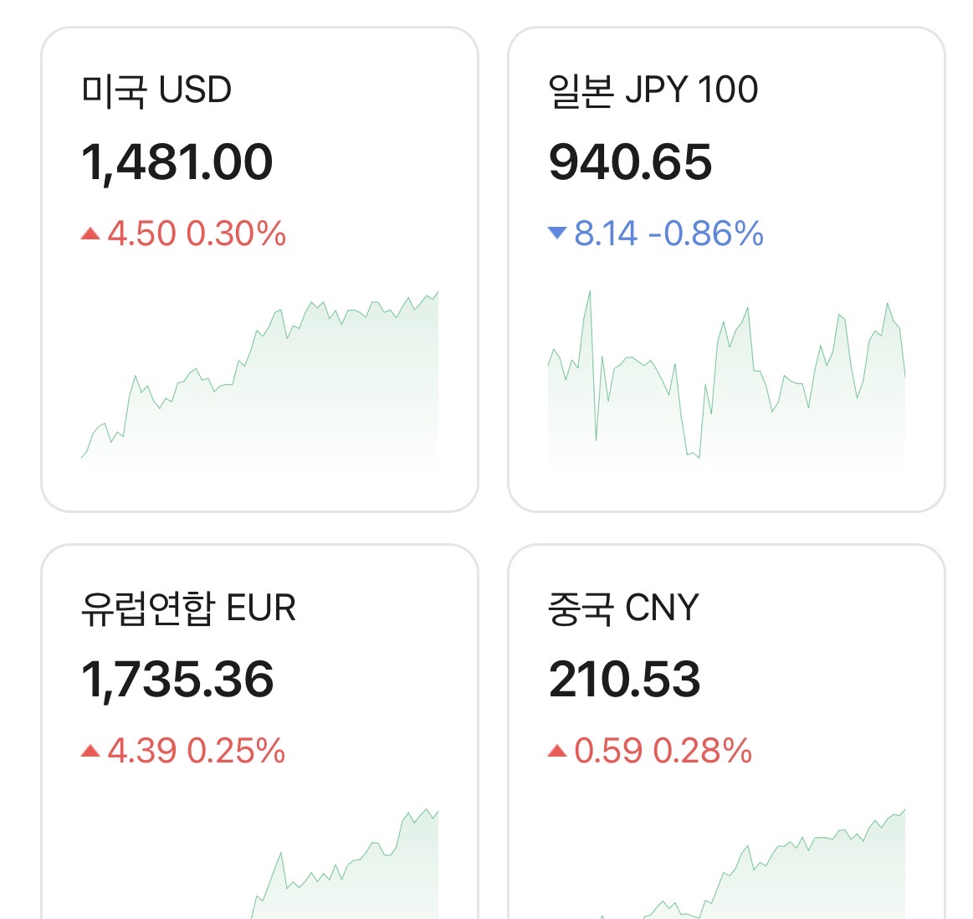Click the red up arrow on EUR card
Screen dimensions: 973x919
[x=90, y=752]
